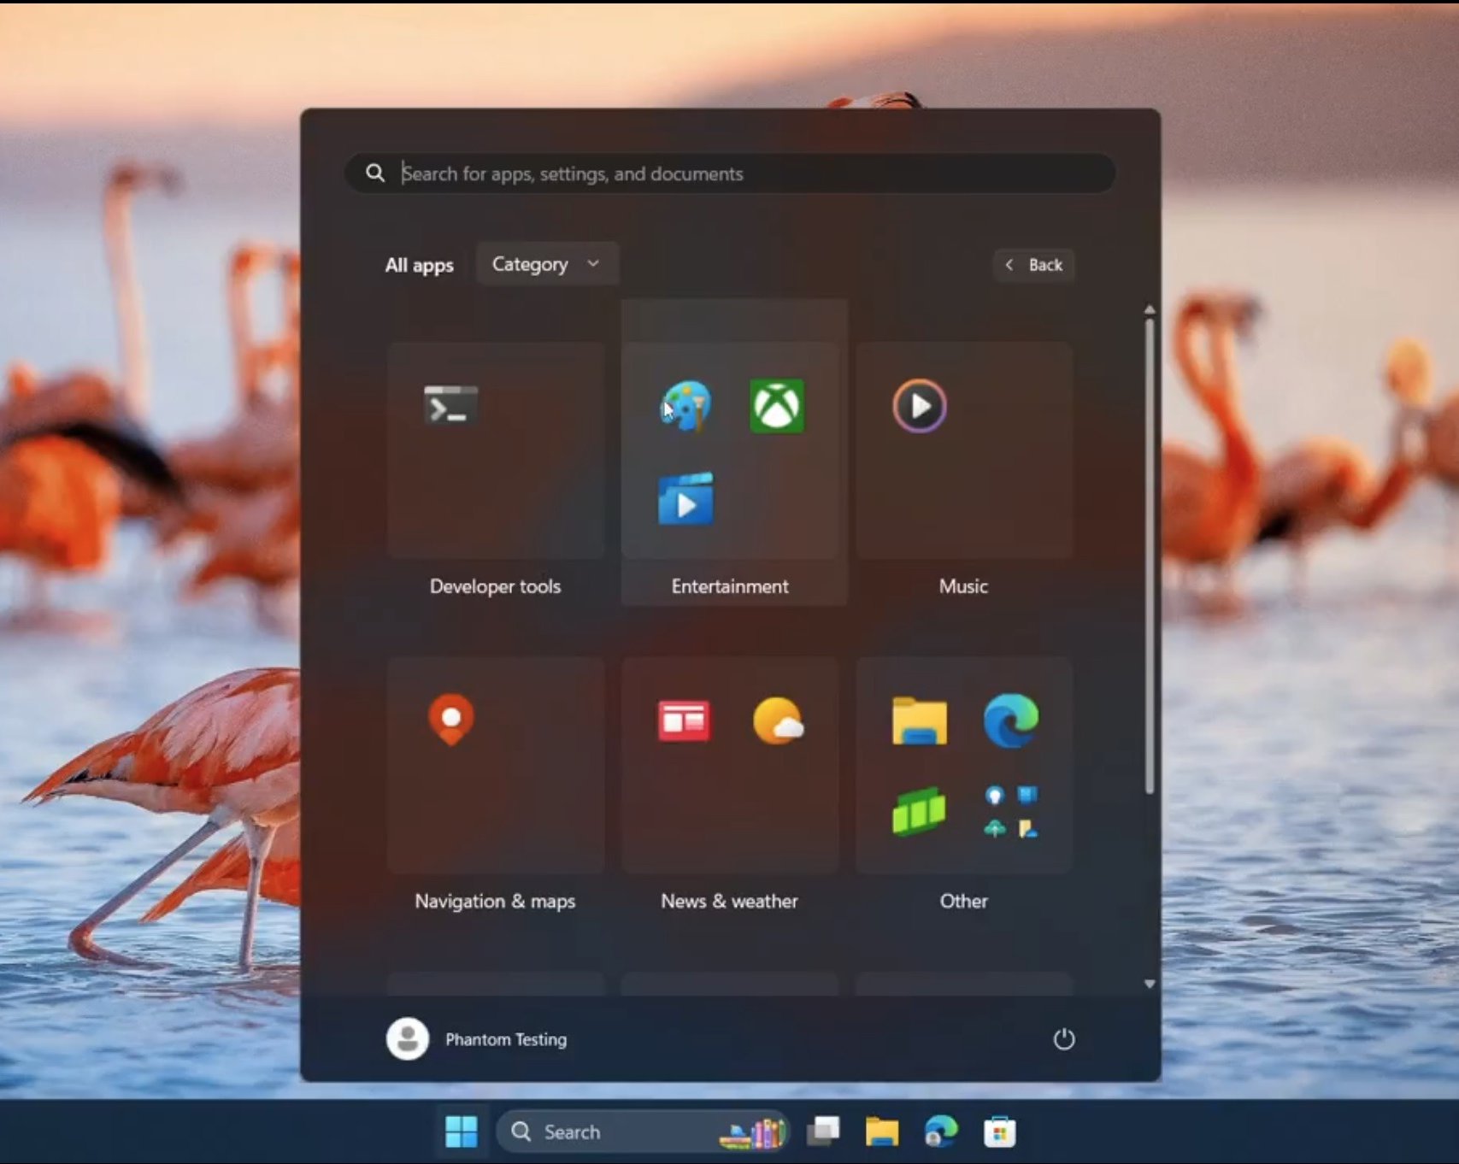Click the Developer tools category label

pos(495,586)
